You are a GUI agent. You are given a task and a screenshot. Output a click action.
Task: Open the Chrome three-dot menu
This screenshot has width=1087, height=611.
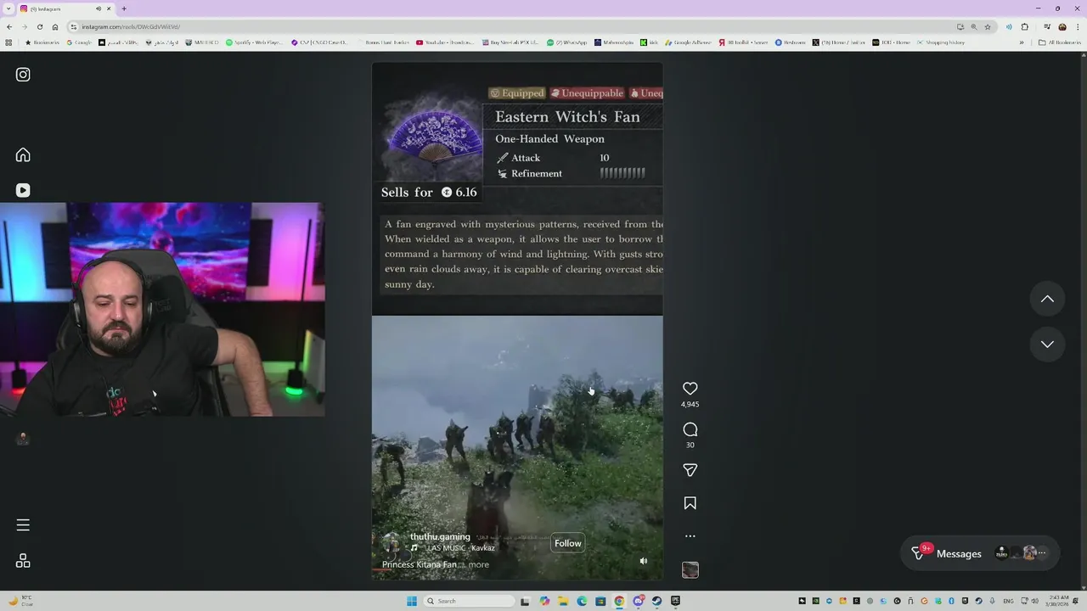point(1078,26)
